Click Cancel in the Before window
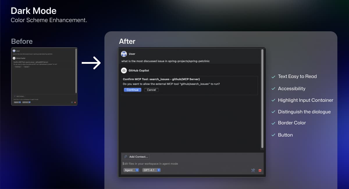 [26, 67]
